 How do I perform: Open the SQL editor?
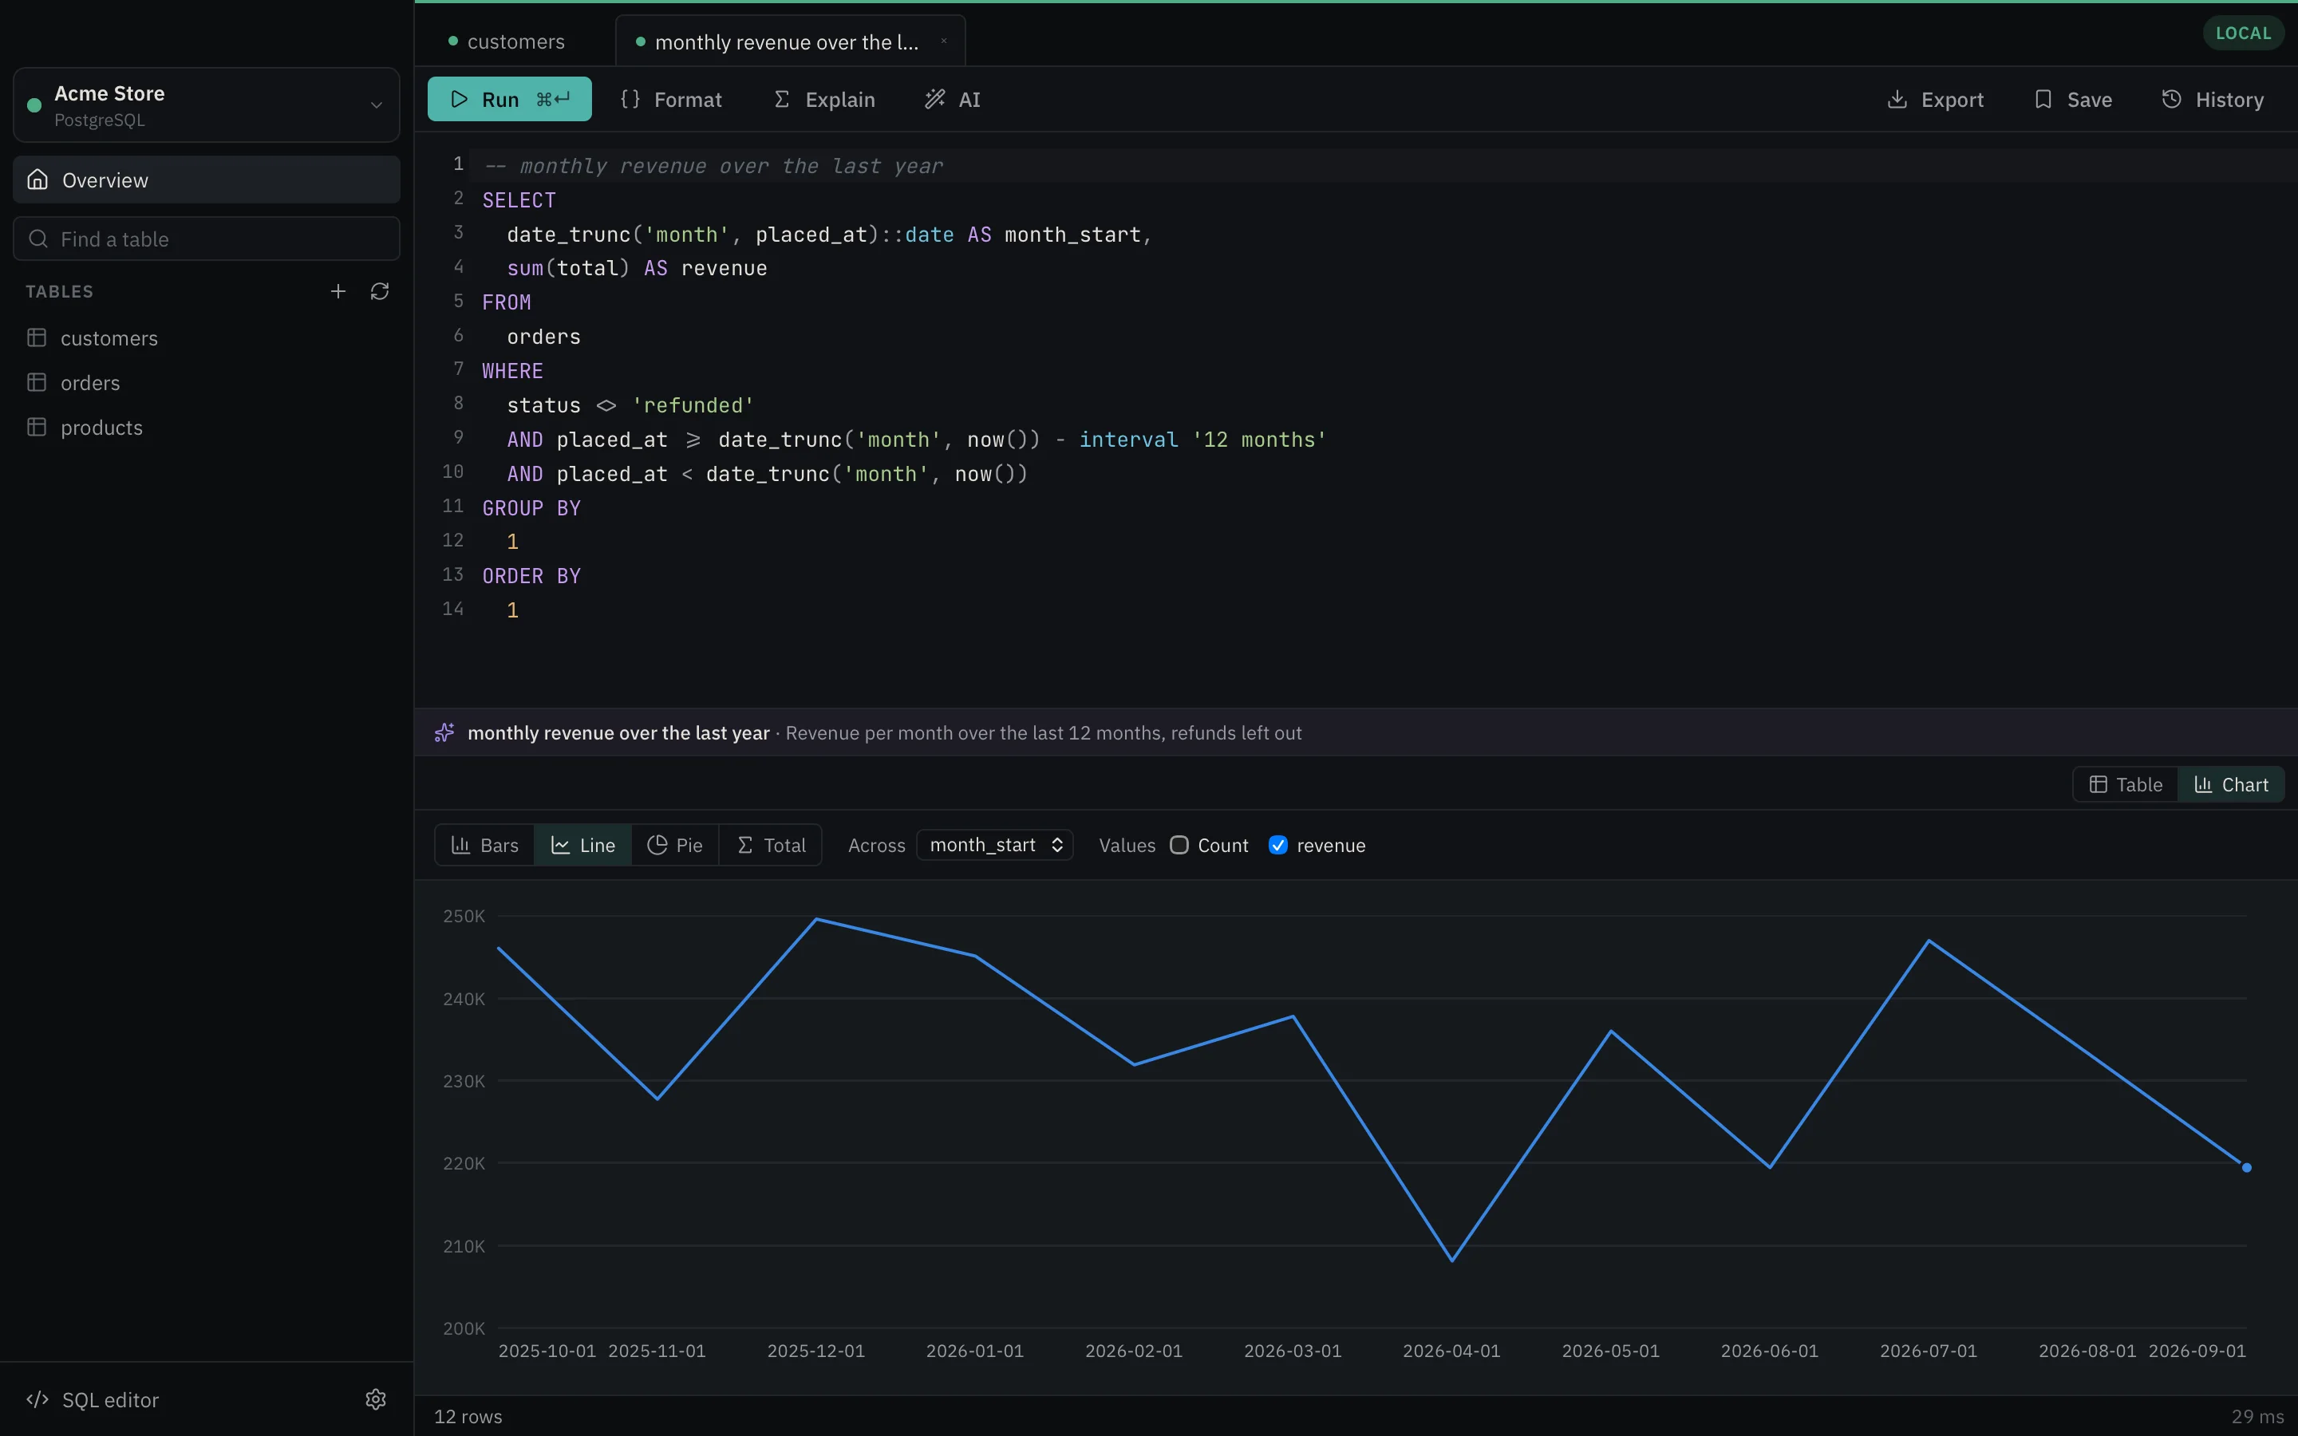tap(93, 1399)
